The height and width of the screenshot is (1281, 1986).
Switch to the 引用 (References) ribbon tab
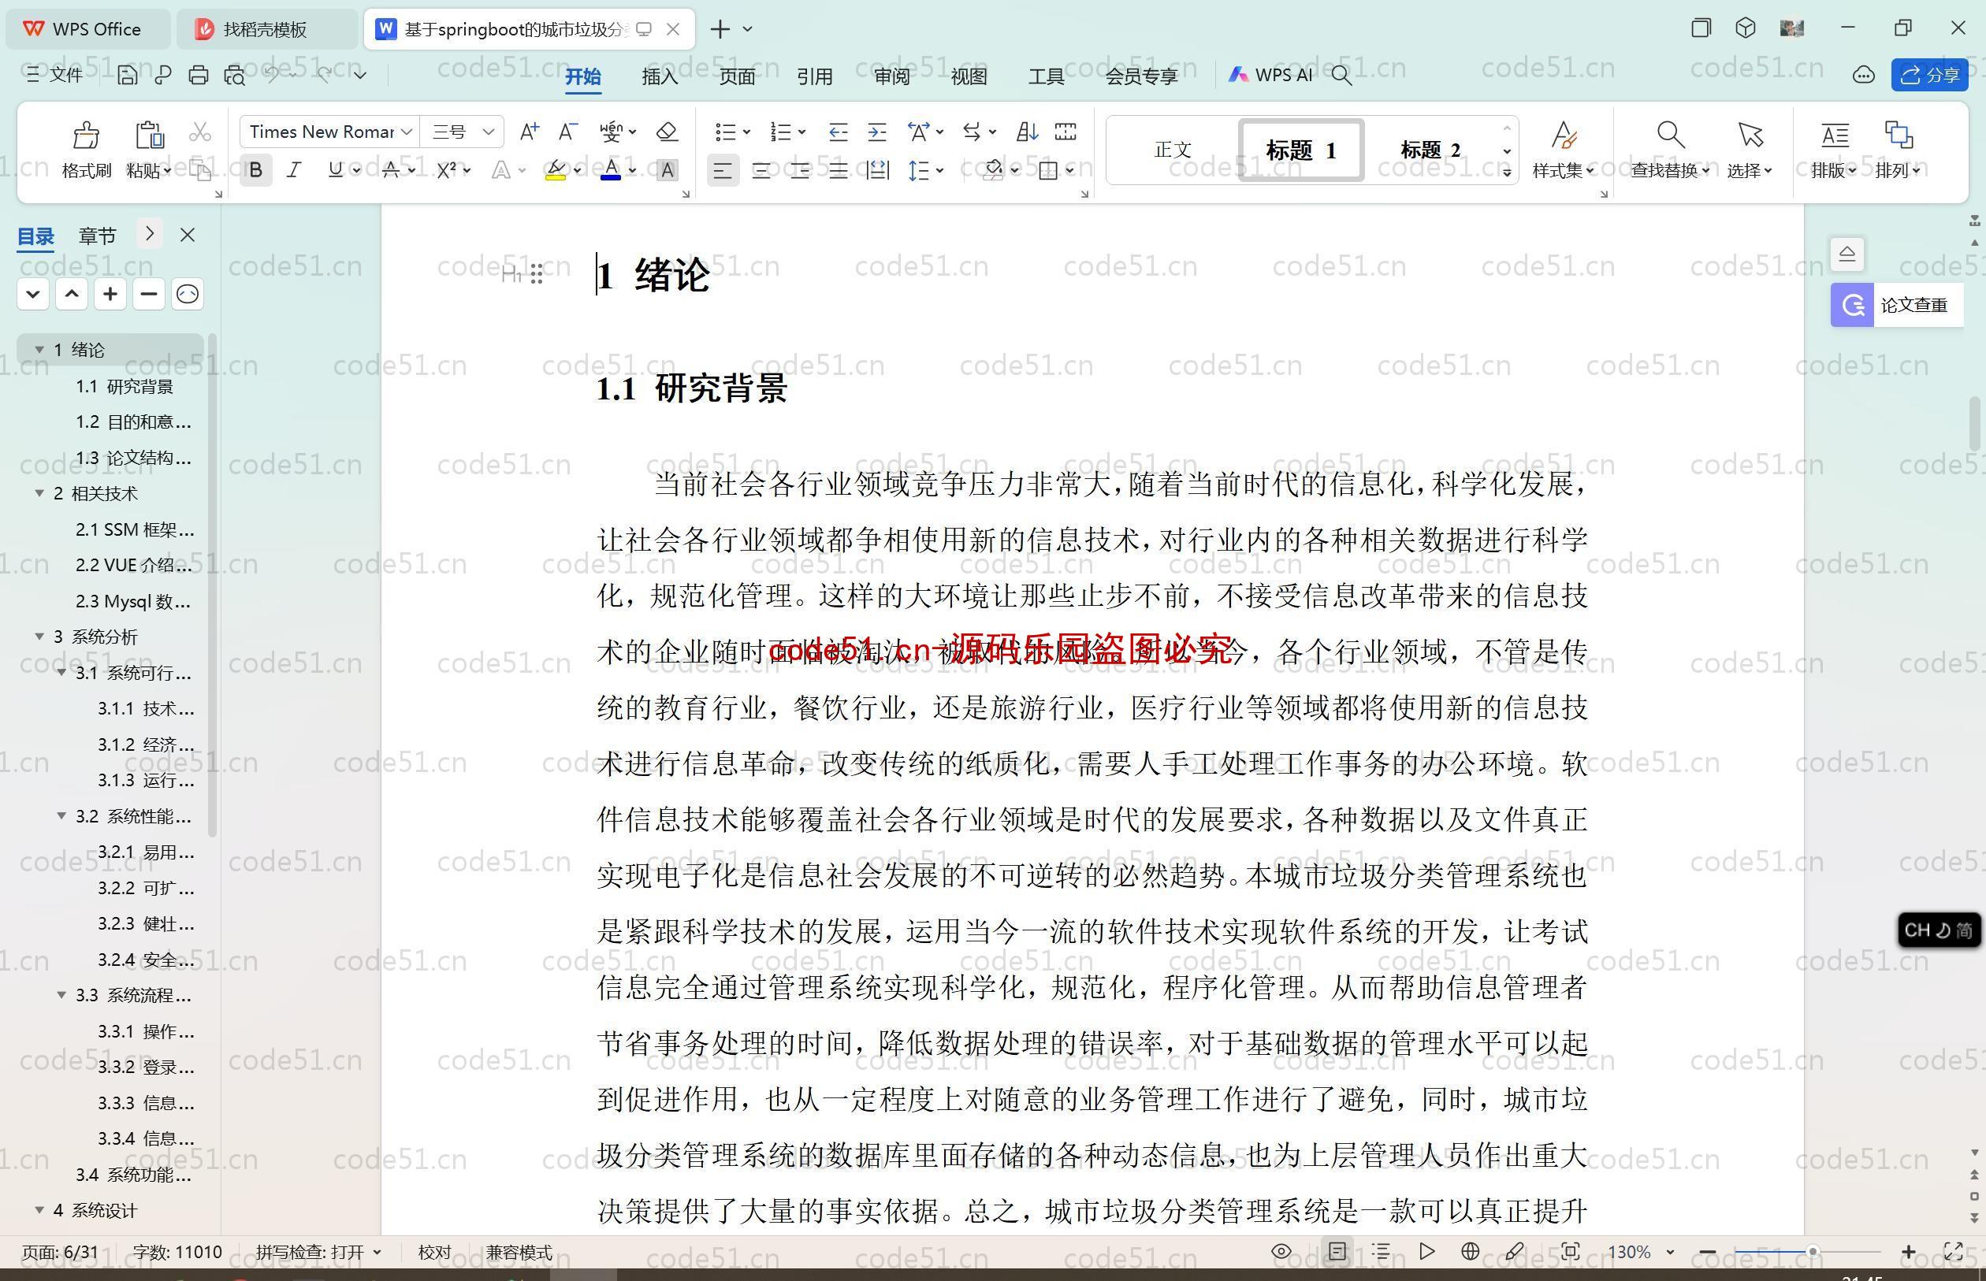(x=815, y=76)
